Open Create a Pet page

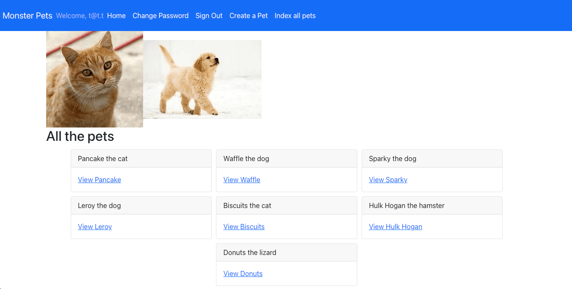[249, 16]
